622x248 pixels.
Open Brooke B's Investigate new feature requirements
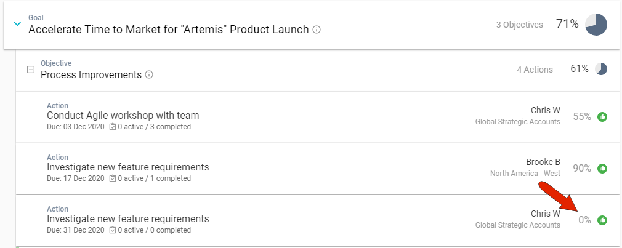(127, 167)
